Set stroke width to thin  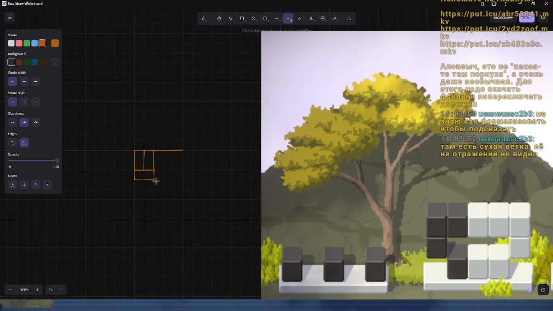[x=13, y=82]
